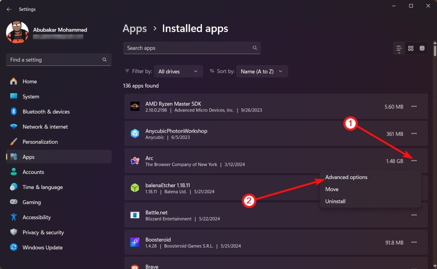
Task: Click the Bluetooth & devices icon
Action: click(x=14, y=112)
